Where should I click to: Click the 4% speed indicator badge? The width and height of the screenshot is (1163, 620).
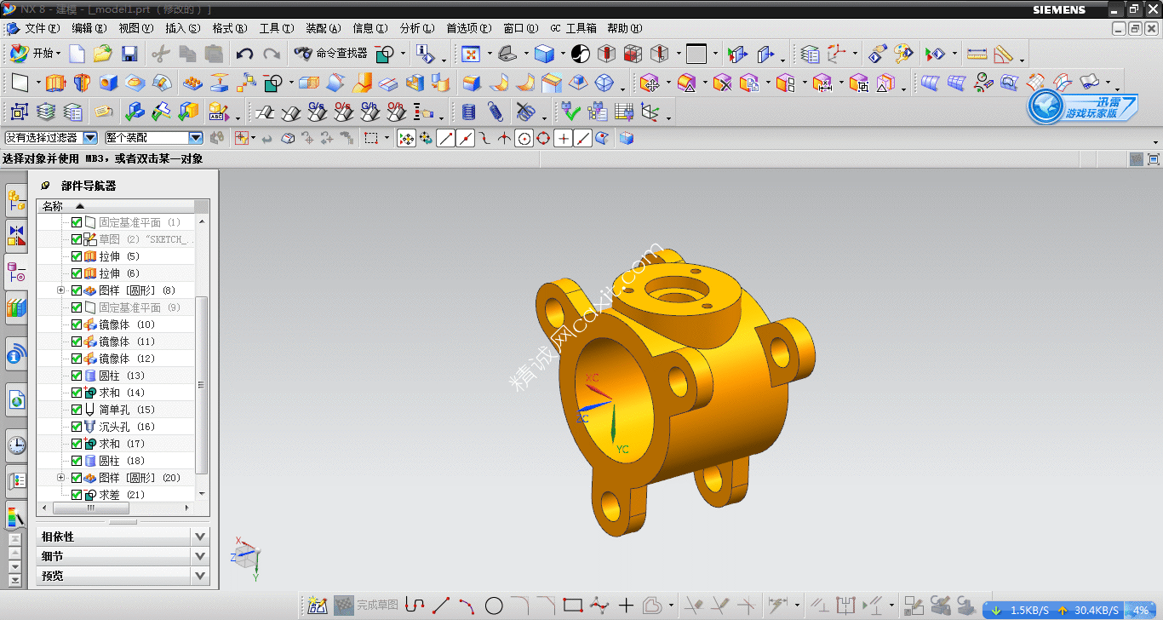[1140, 611]
